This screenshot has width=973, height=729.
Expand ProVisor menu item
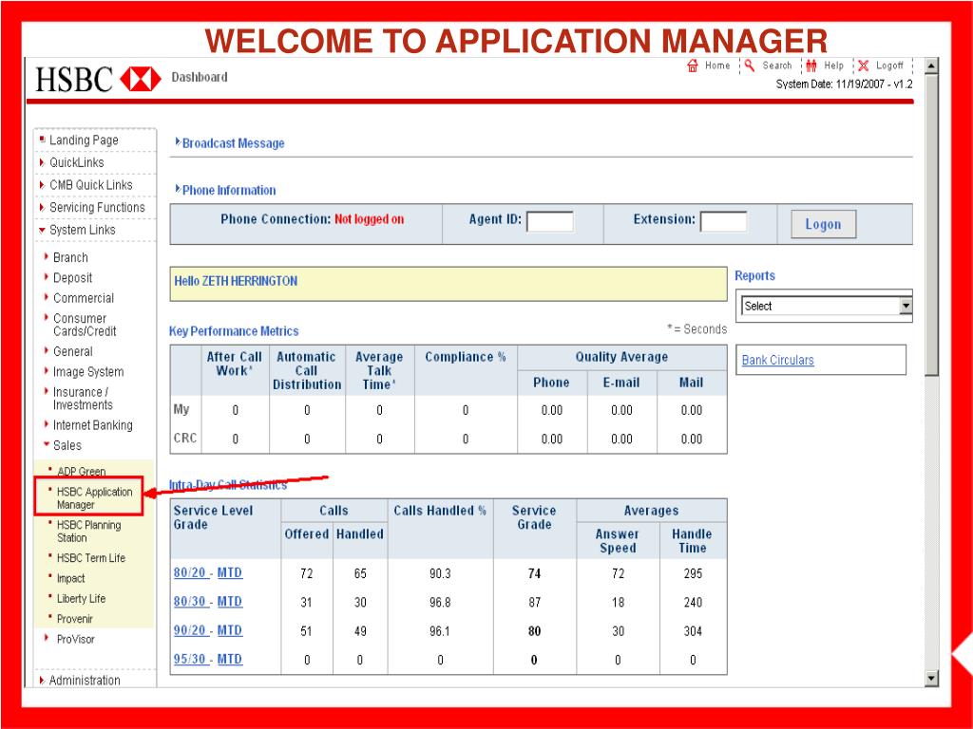click(76, 639)
